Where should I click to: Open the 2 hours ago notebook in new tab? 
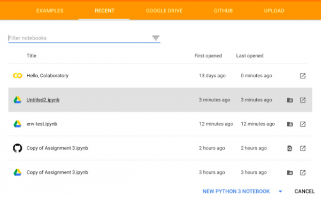[x=303, y=148]
